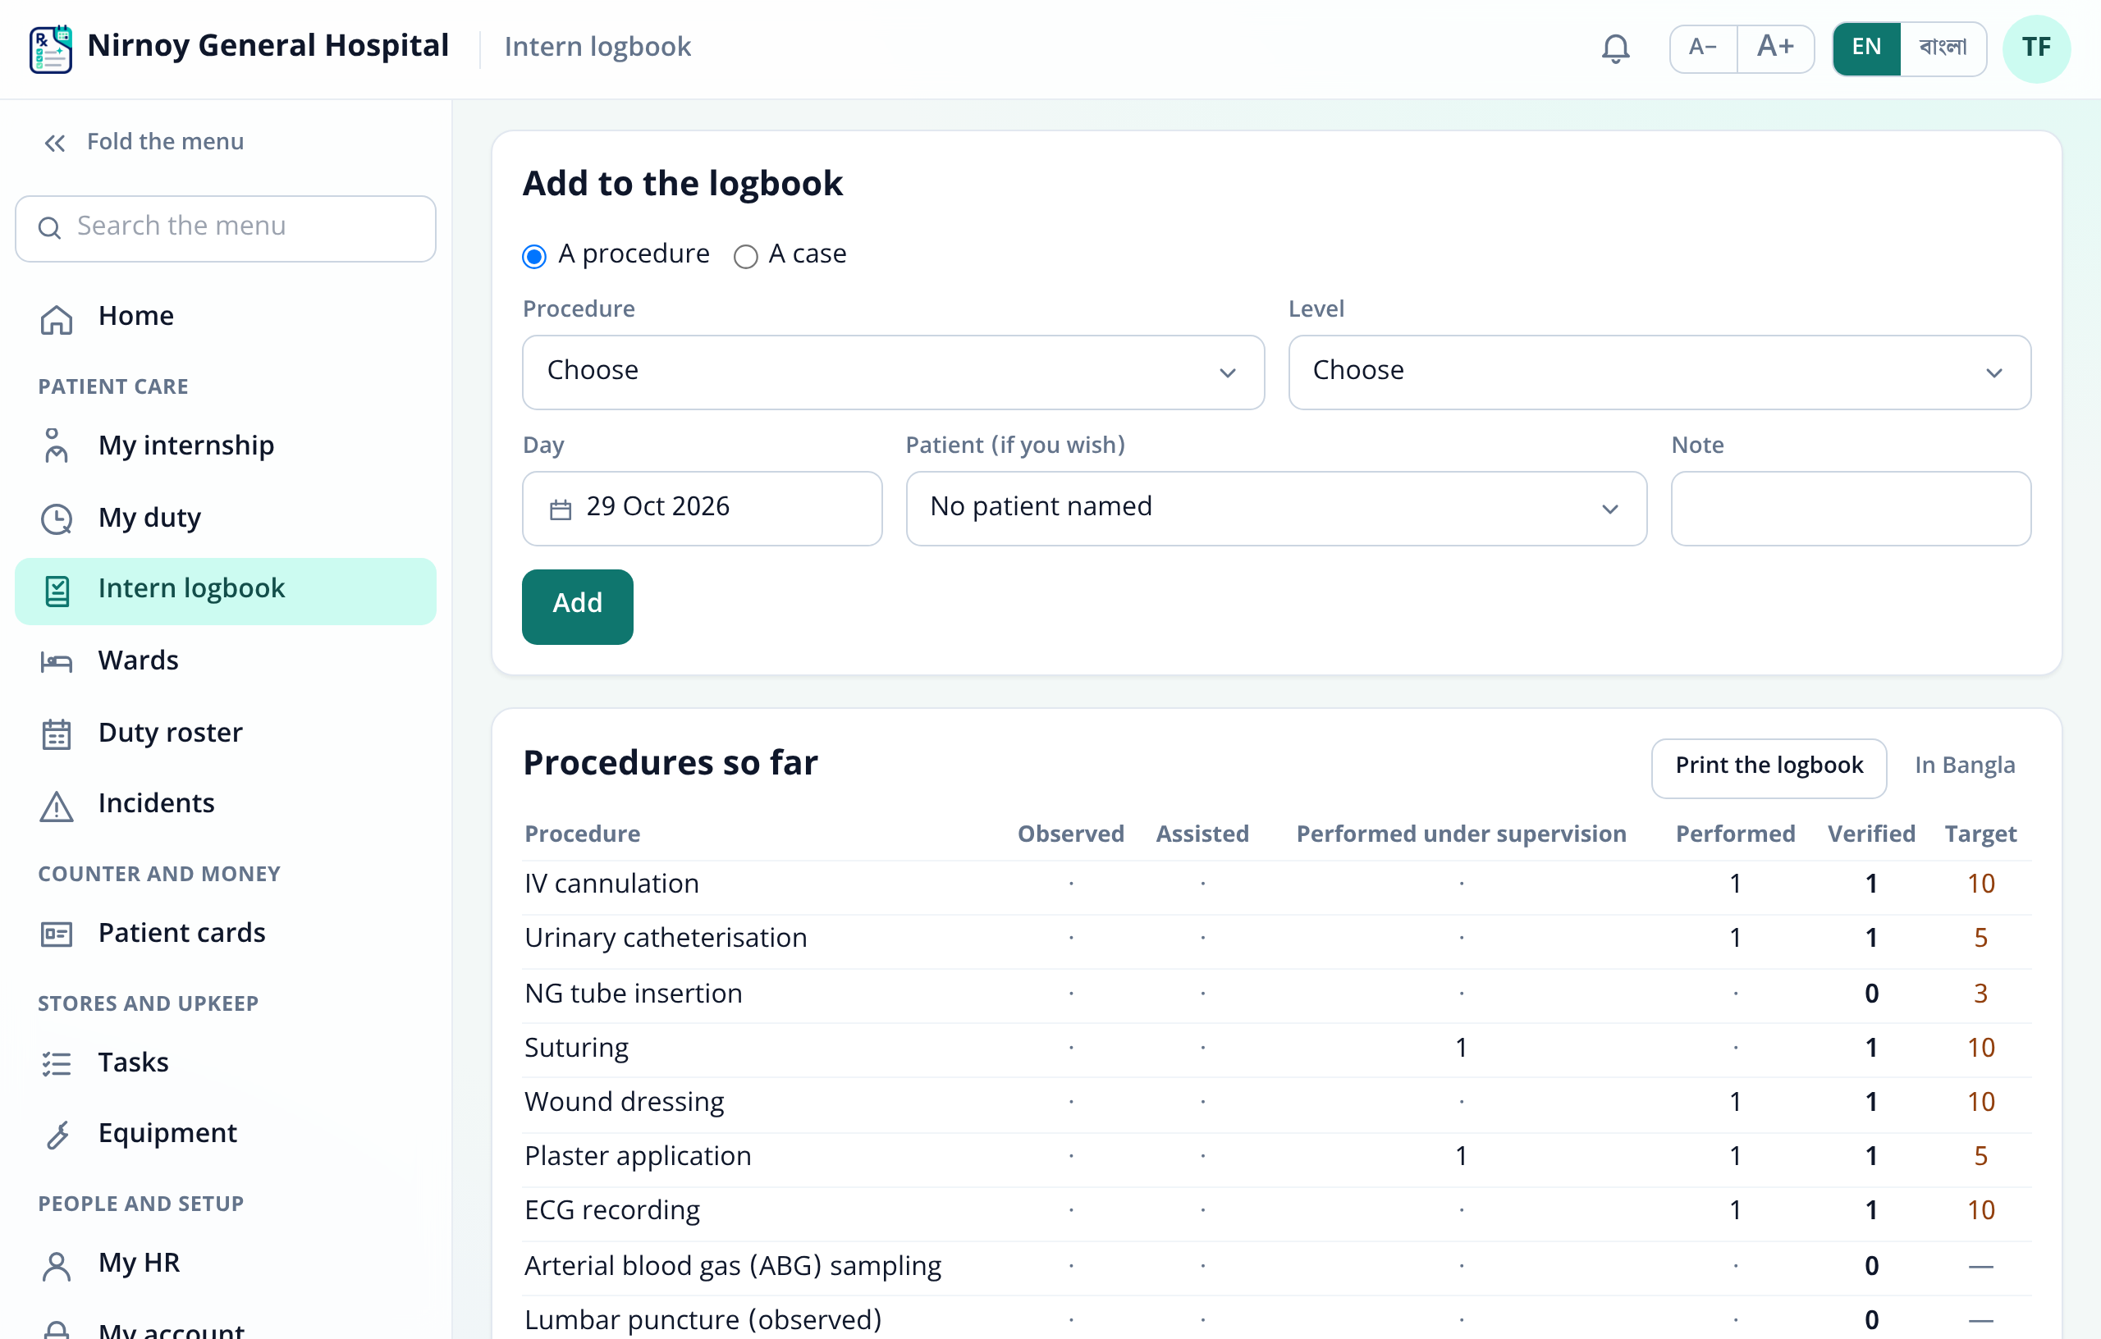Click the Add button
2101x1339 pixels.
click(x=577, y=606)
